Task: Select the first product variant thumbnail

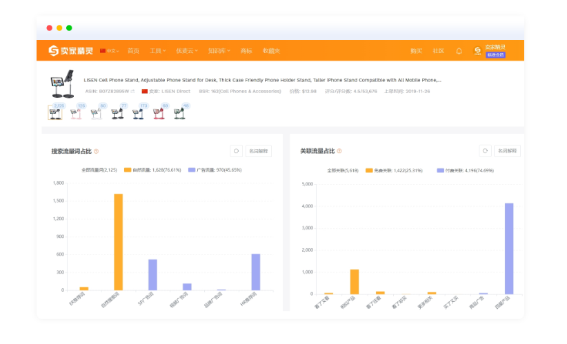Action: click(x=55, y=112)
